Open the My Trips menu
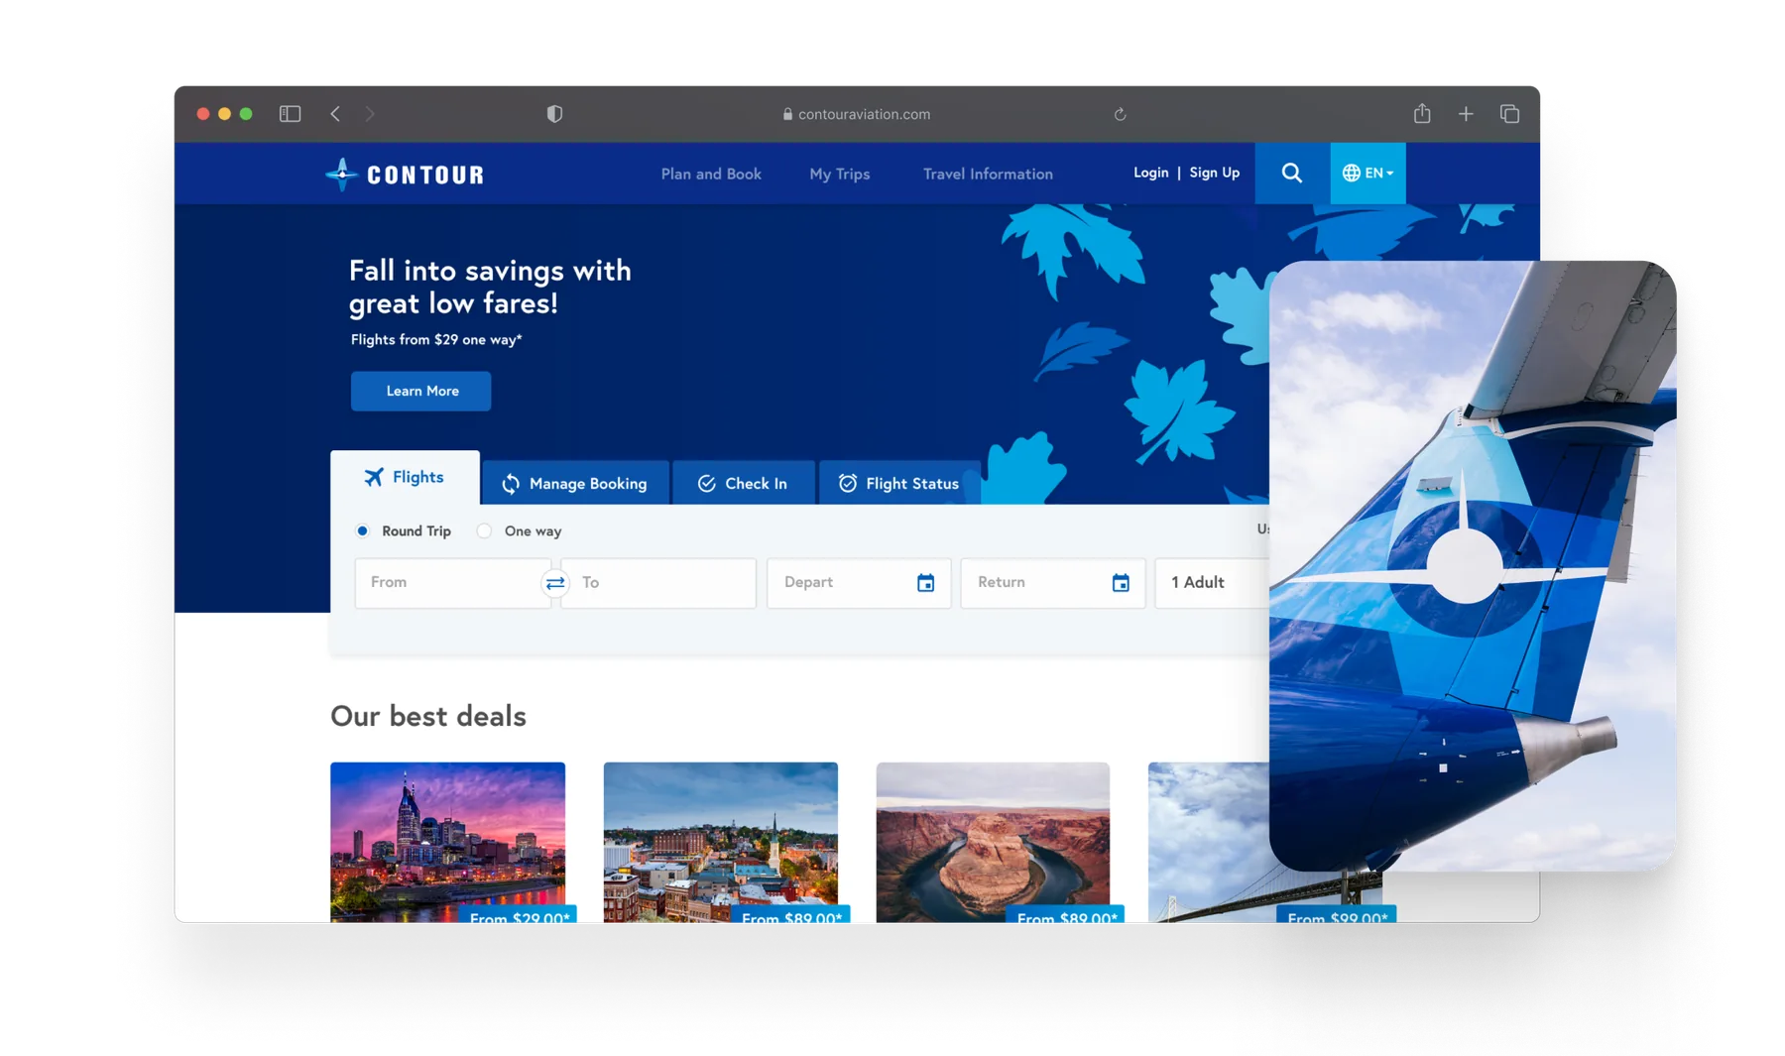 [x=840, y=174]
